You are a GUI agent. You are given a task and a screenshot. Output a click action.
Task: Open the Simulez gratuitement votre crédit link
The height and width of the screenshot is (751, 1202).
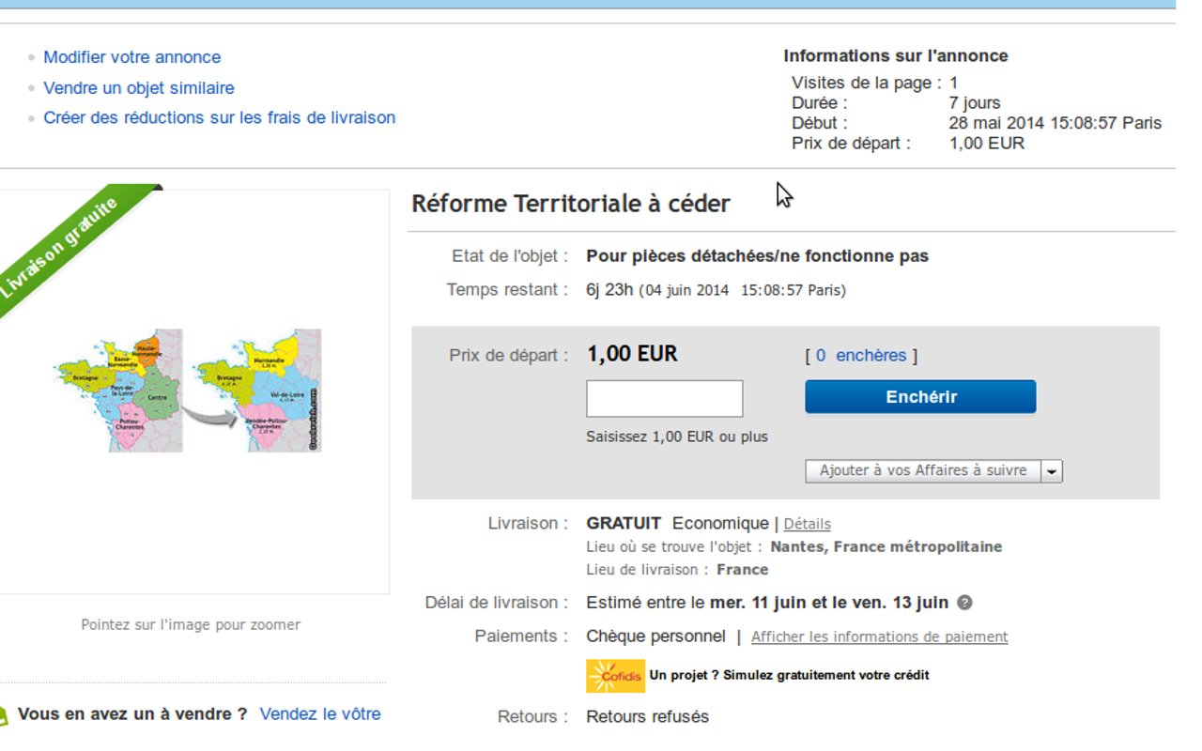[x=789, y=675]
